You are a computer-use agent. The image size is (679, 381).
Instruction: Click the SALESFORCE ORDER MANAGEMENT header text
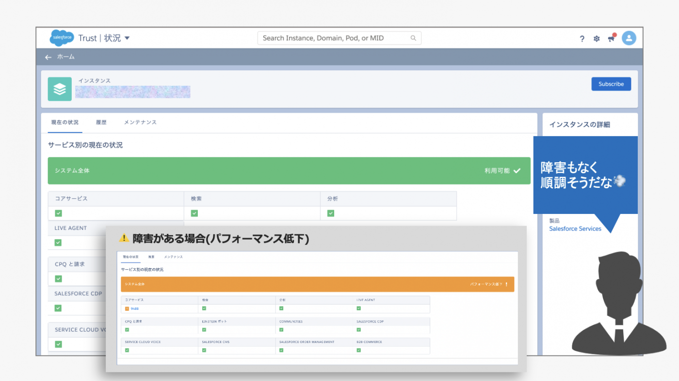pyautogui.click(x=307, y=342)
